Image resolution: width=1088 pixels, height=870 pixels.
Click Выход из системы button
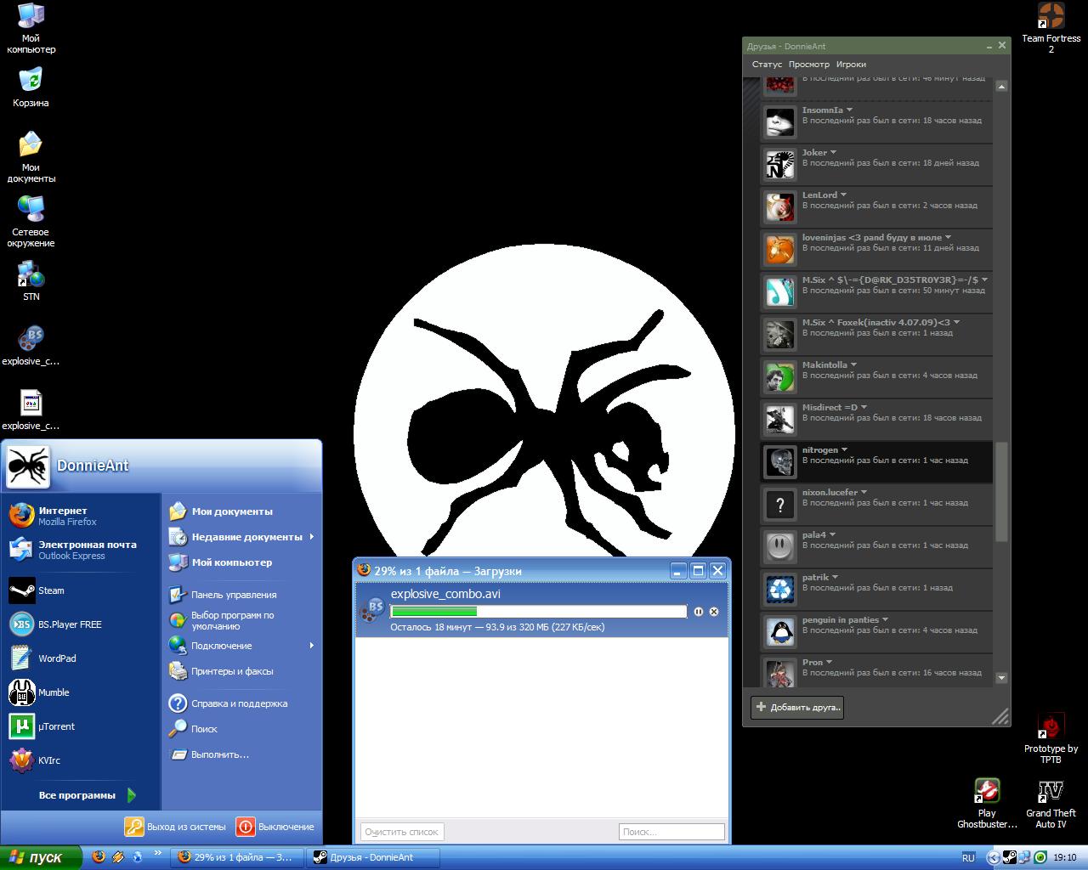click(175, 827)
